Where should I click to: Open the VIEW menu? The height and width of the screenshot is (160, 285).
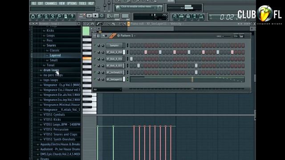pyautogui.click(x=62, y=3)
